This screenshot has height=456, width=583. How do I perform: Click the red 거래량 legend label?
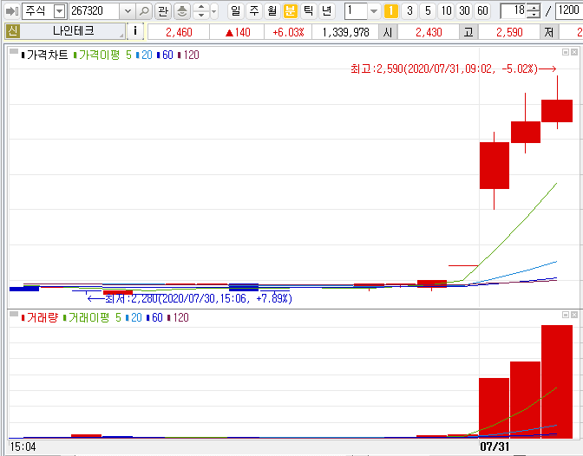(x=39, y=317)
